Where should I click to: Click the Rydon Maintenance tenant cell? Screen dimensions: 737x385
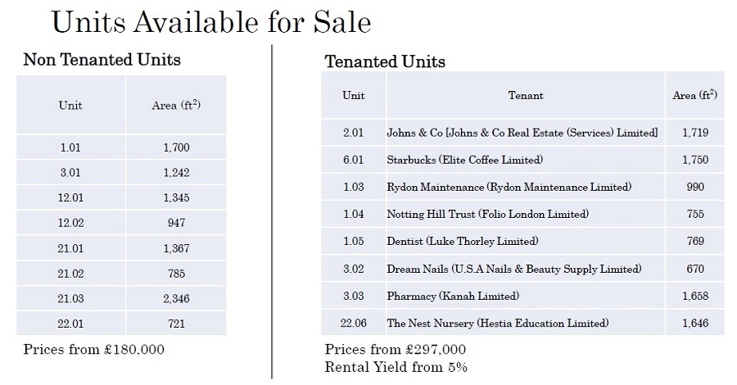[509, 187]
